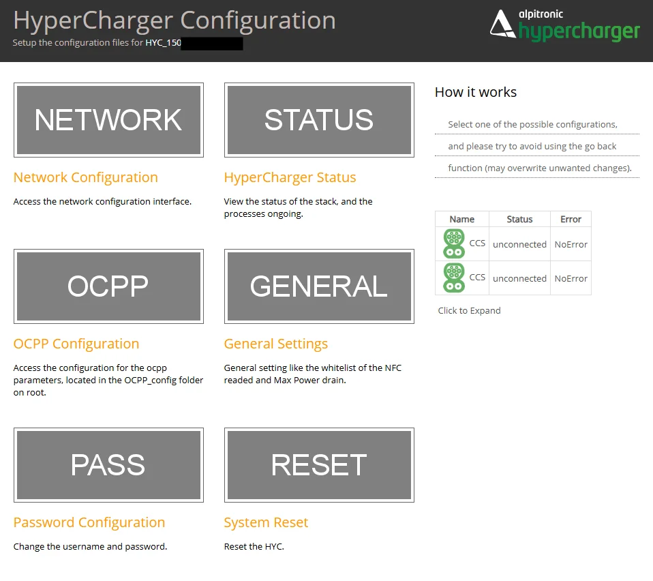Expand connector table via Click to Expand
The width and height of the screenshot is (653, 581).
point(470,311)
